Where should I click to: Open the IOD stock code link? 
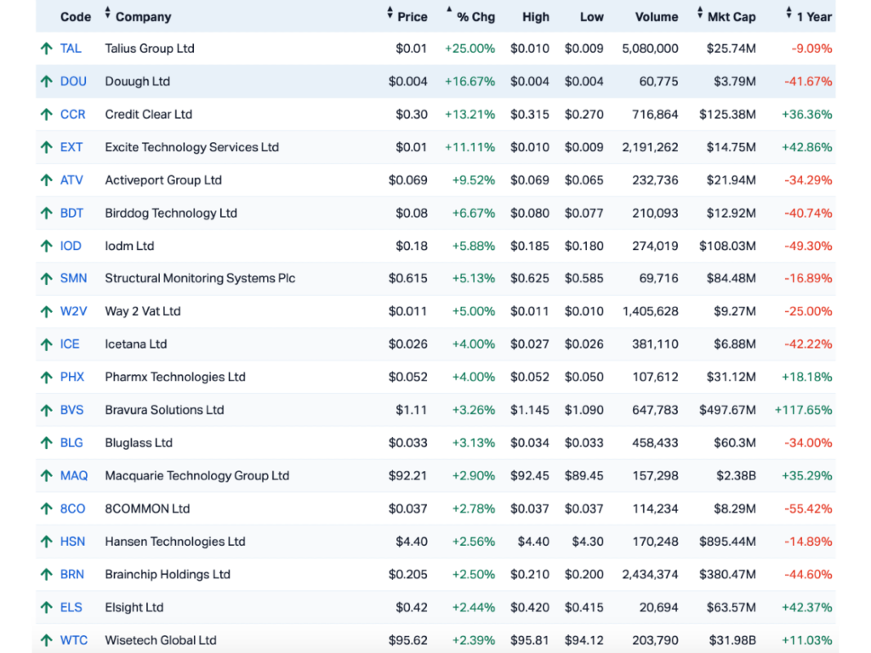click(71, 246)
